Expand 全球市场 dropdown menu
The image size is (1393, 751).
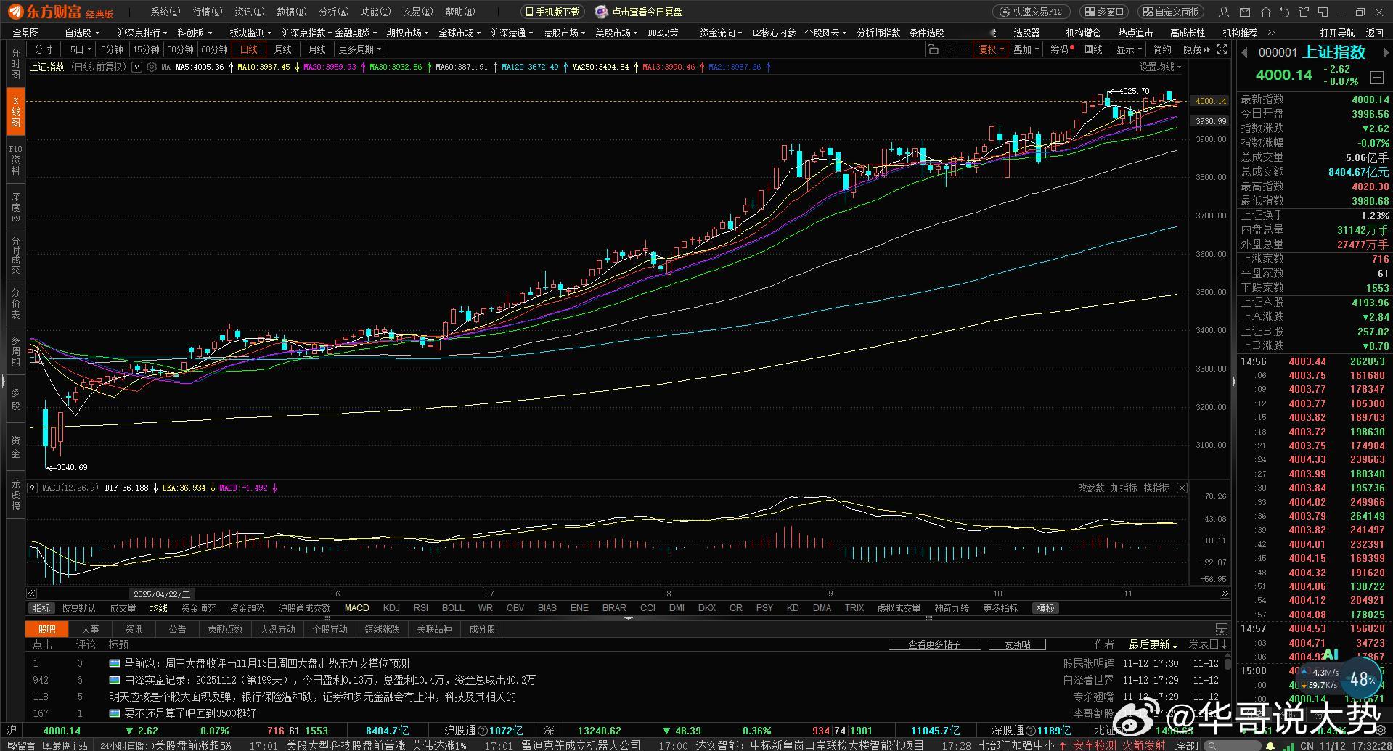pos(459,33)
